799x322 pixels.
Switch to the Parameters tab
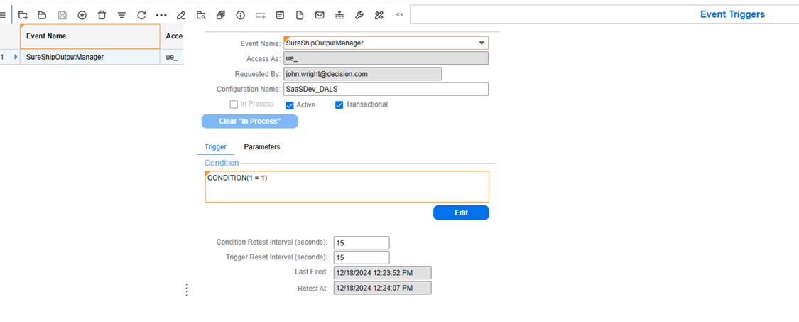point(262,147)
